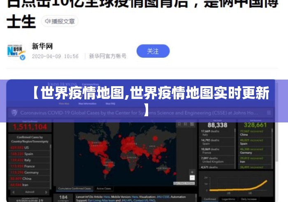Switch to Active Cases tab
The height and width of the screenshot is (202, 288).
click(x=104, y=188)
